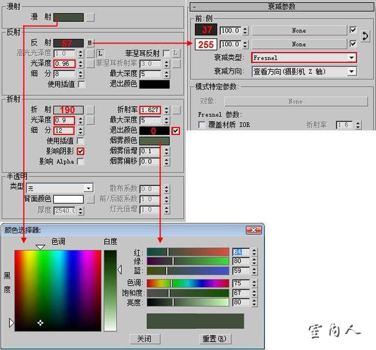Click the 红 slider in color selector
The height and width of the screenshot is (350, 376).
tap(188, 252)
